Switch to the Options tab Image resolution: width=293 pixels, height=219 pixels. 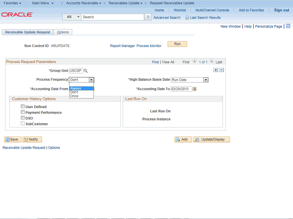coord(63,32)
